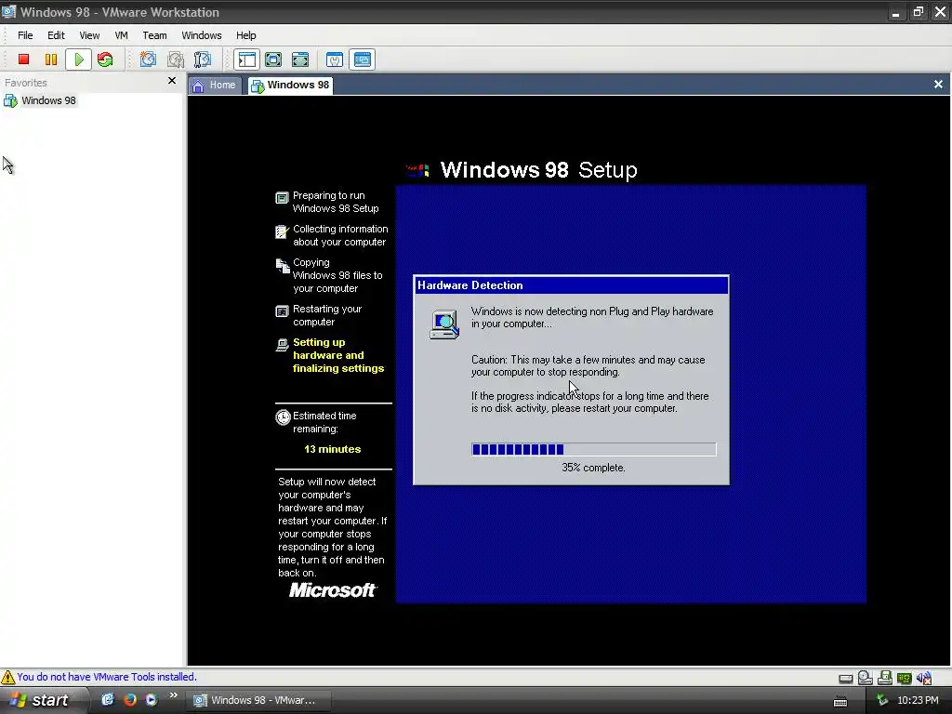
Task: Click the CD-ROM device status icon
Action: (866, 678)
